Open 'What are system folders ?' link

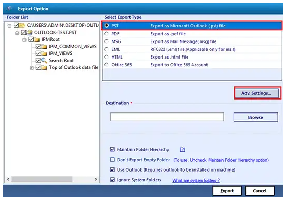[x=196, y=180]
